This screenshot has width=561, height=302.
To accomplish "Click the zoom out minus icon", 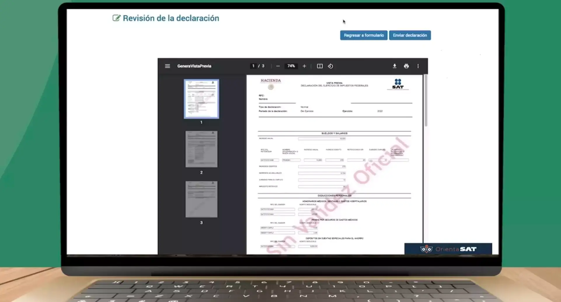I will pyautogui.click(x=278, y=66).
